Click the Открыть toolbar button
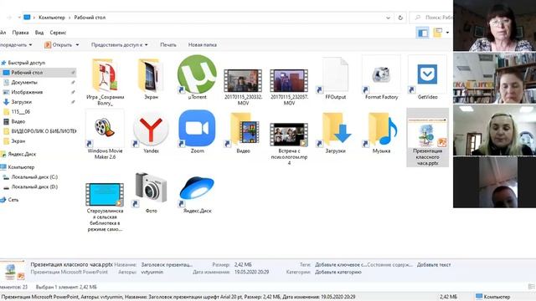Viewport: 536px width, 301px height. (x=58, y=44)
